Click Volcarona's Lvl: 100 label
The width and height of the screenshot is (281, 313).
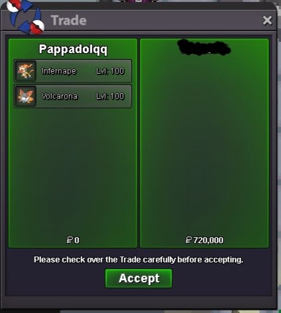[x=110, y=96]
